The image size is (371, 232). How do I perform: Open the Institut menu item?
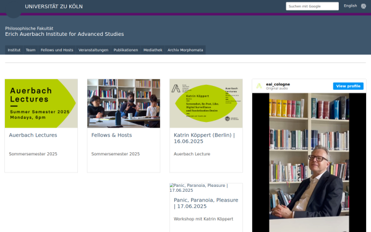[14, 50]
